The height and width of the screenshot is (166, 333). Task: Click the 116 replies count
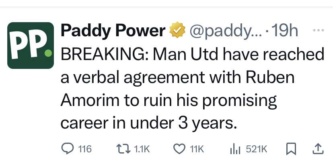coord(84,149)
